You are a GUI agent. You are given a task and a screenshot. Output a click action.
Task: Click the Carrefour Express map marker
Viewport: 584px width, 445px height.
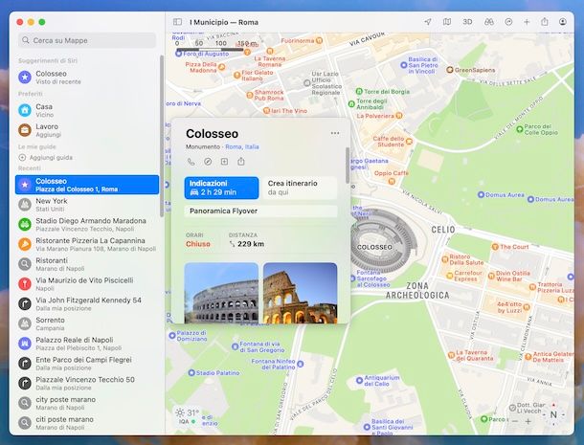(x=450, y=276)
